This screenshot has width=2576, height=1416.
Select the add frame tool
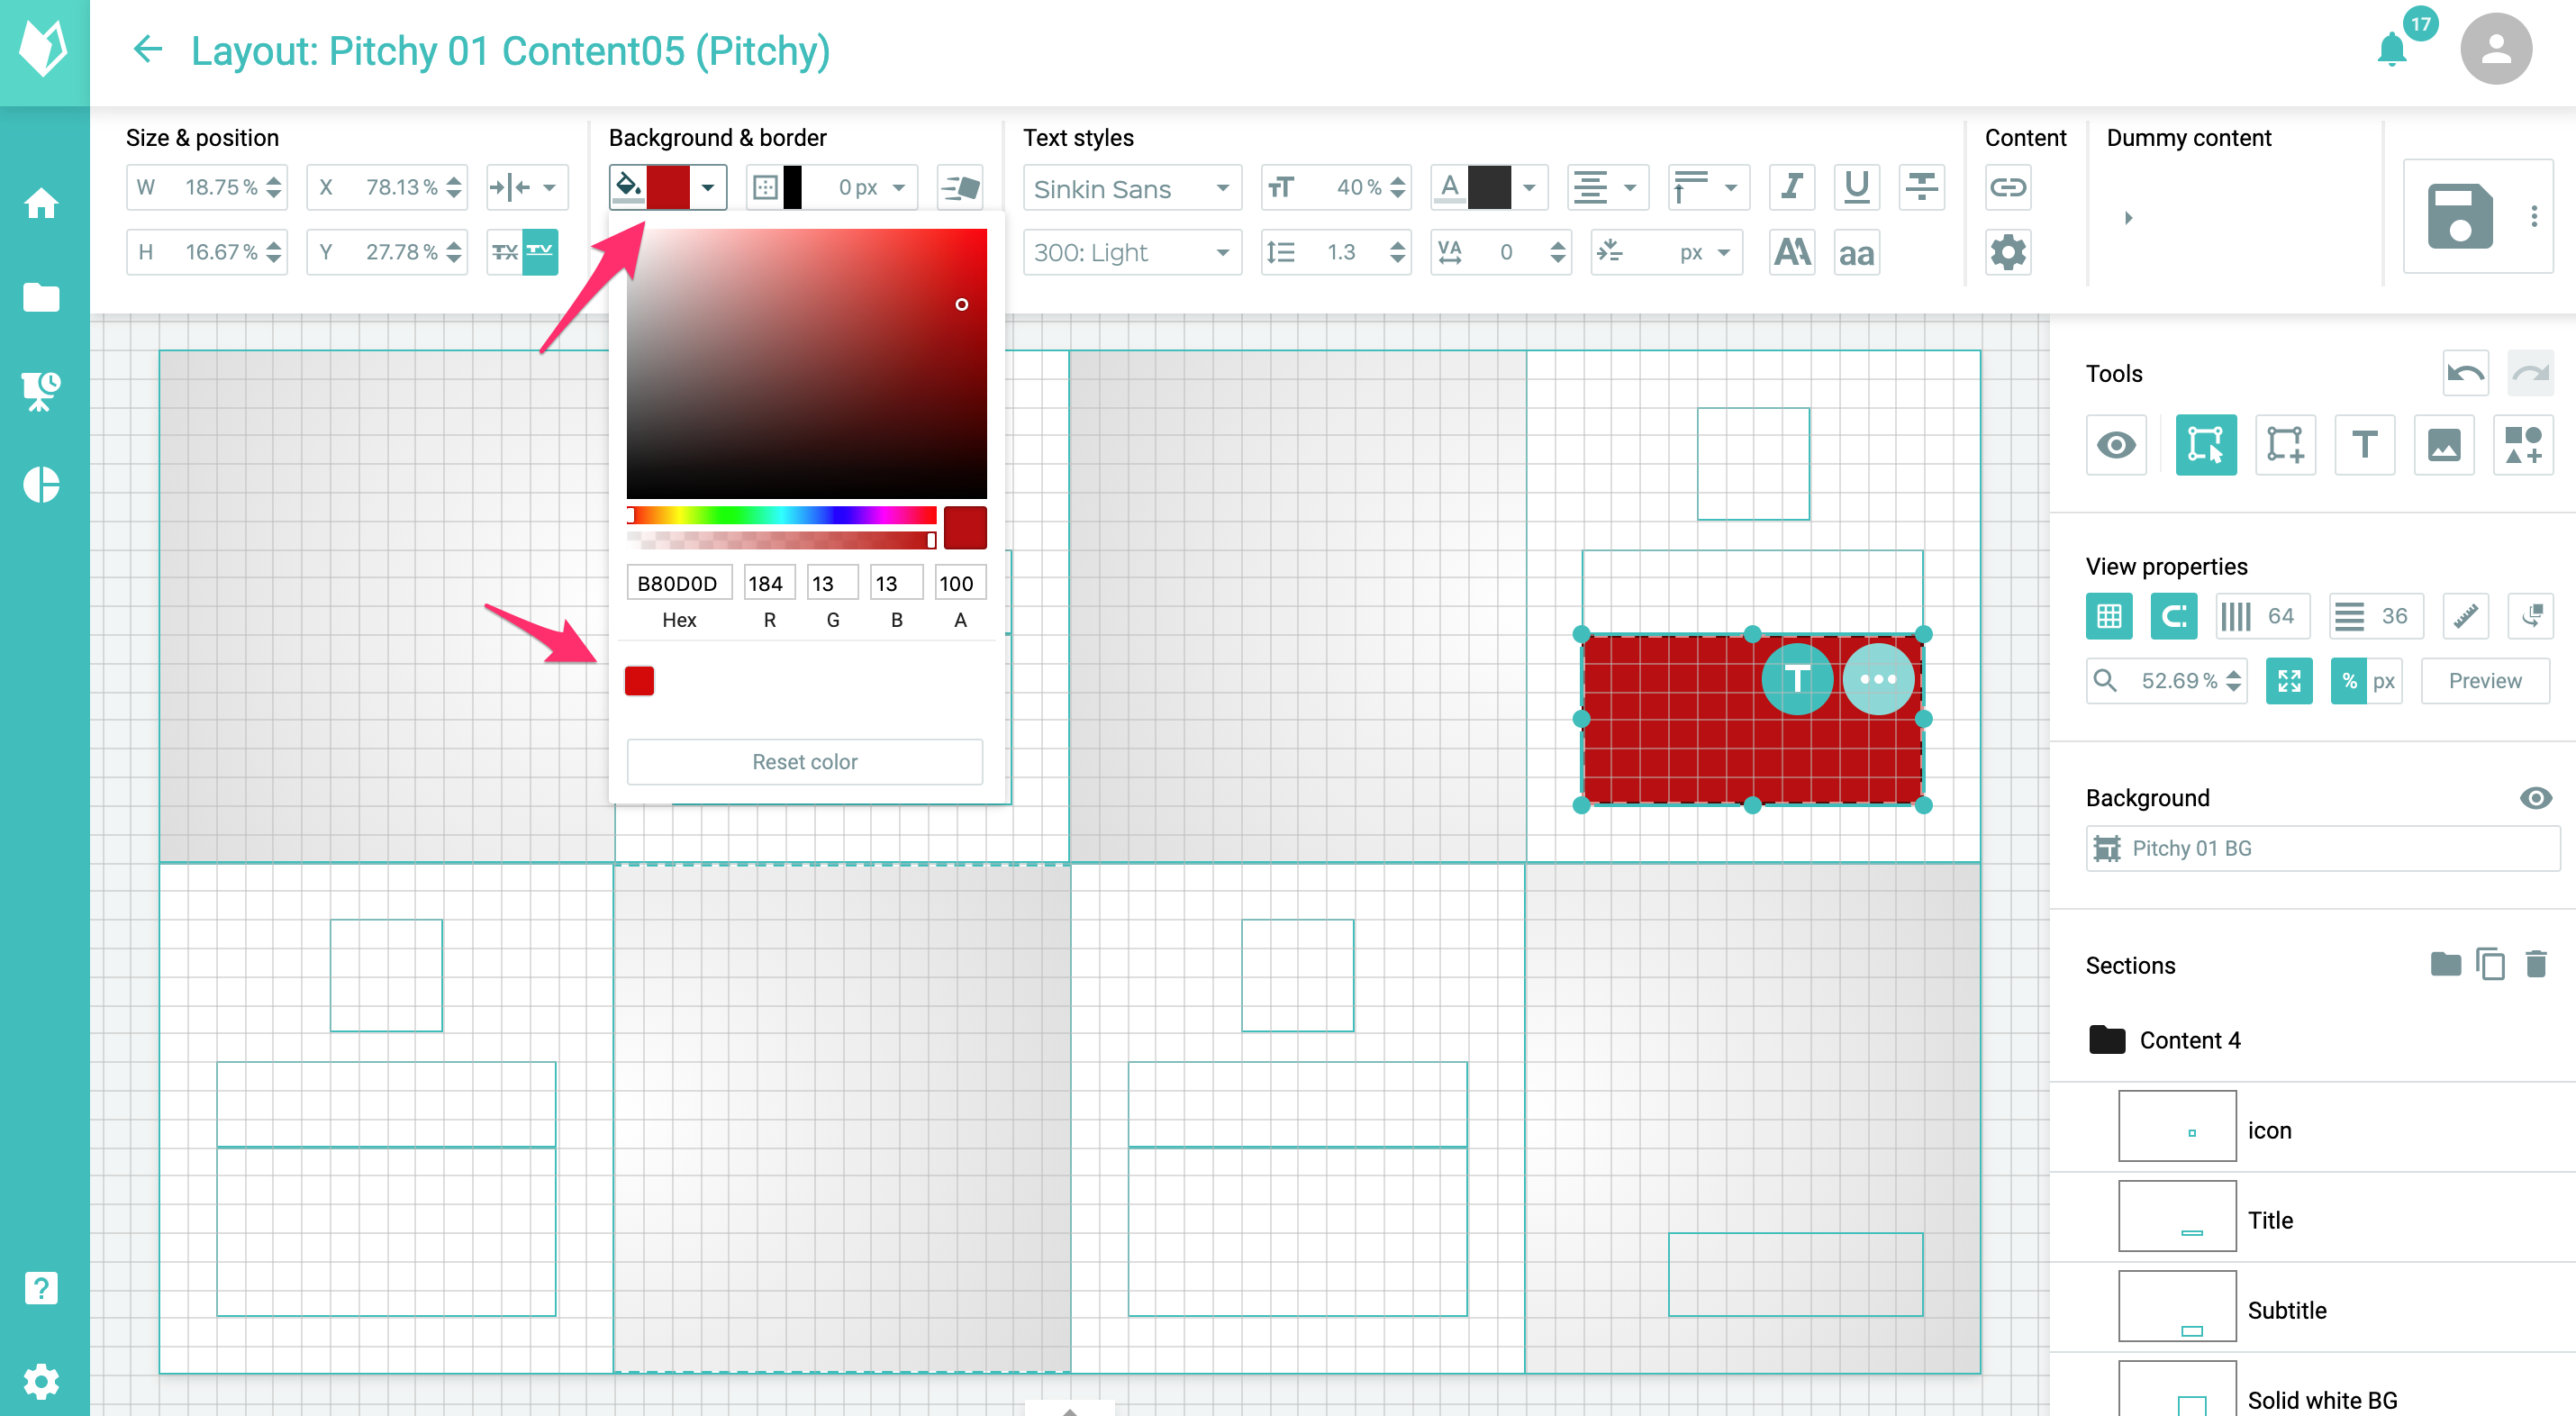(x=2286, y=445)
